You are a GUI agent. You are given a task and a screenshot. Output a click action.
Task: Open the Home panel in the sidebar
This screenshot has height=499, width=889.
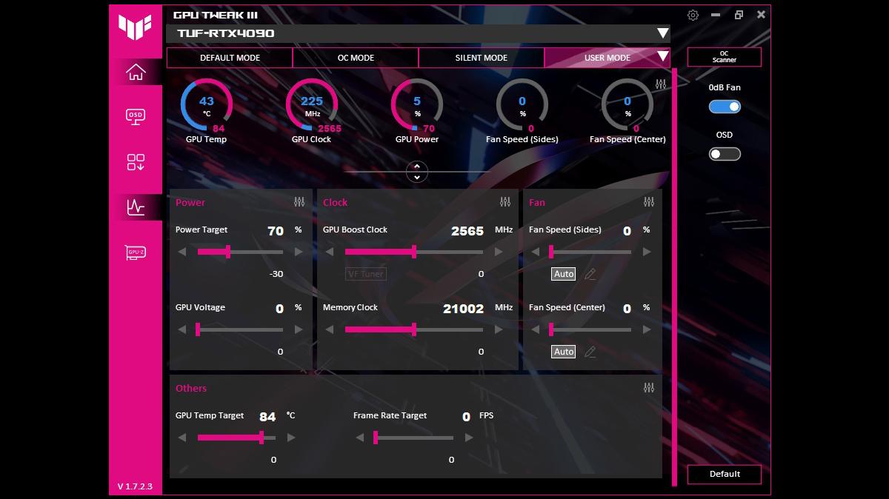coord(134,71)
